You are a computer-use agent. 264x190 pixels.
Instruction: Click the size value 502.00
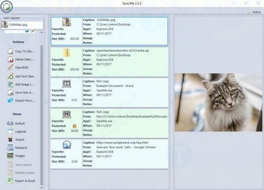[74, 69]
